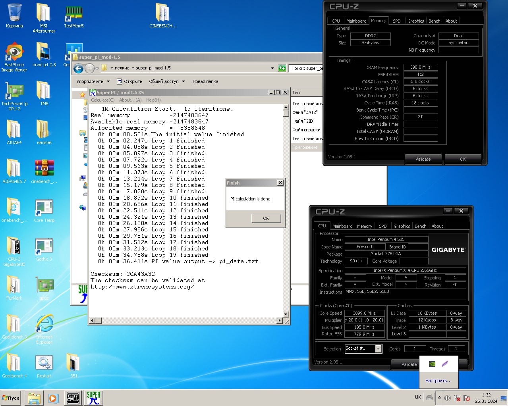The image size is (508, 406).
Task: Open the Recycle Bin (Корзина) desktop icon
Action: (14, 16)
